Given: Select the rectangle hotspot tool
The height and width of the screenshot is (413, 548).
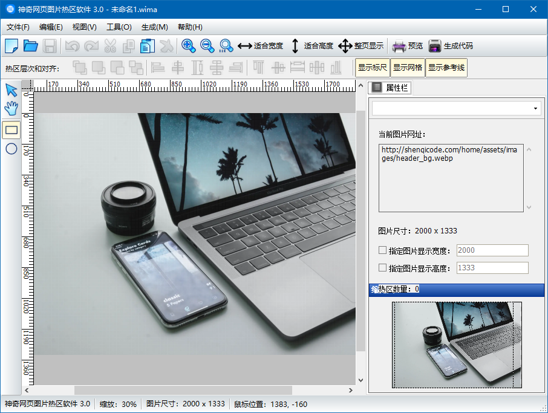Looking at the screenshot, I should click(x=11, y=130).
